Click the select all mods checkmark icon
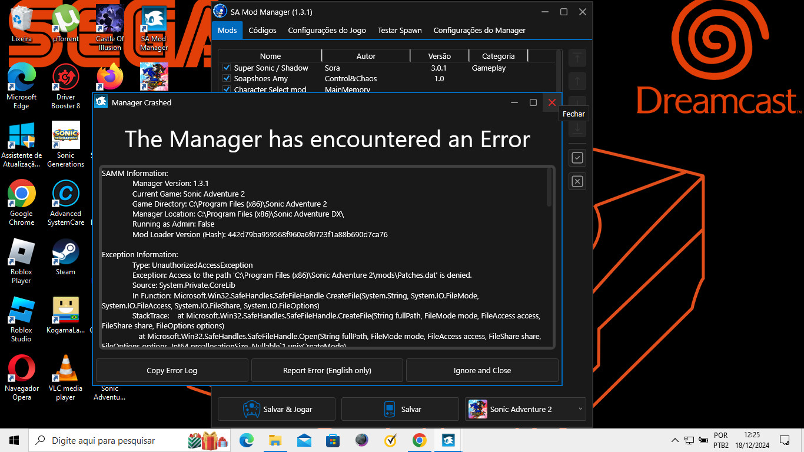 [577, 158]
